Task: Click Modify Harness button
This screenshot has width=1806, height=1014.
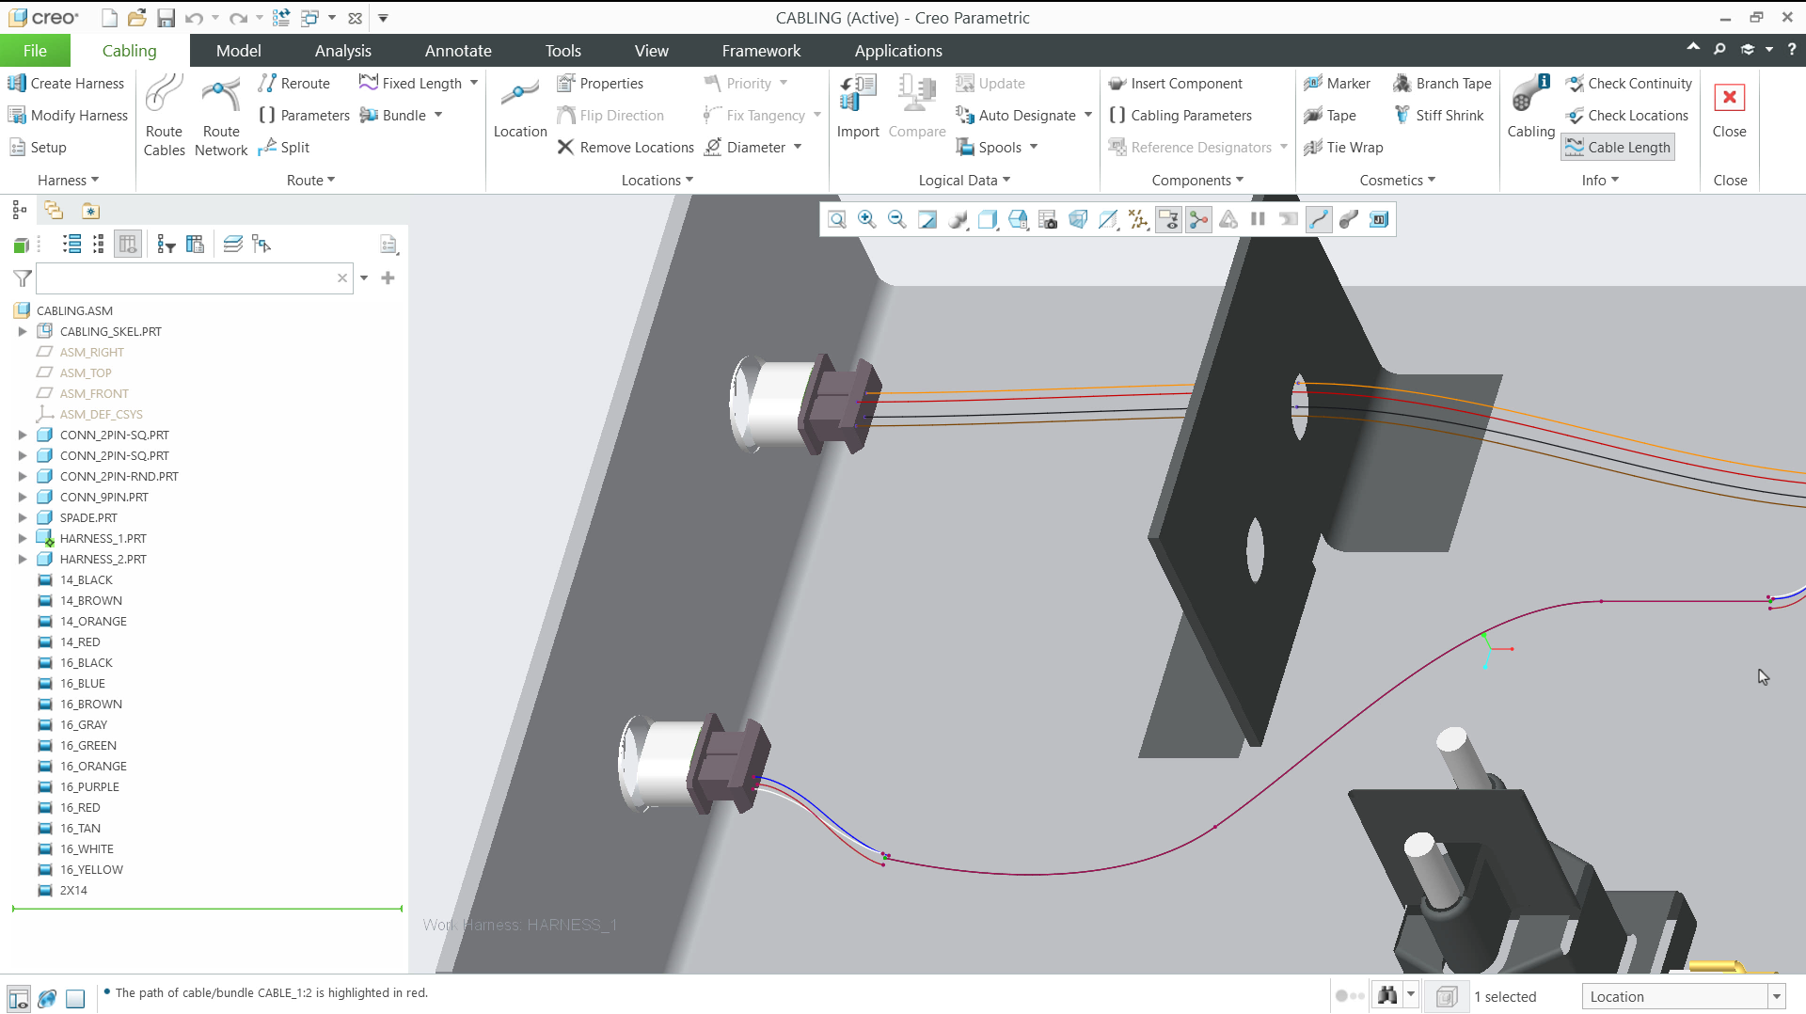Action: click(68, 115)
